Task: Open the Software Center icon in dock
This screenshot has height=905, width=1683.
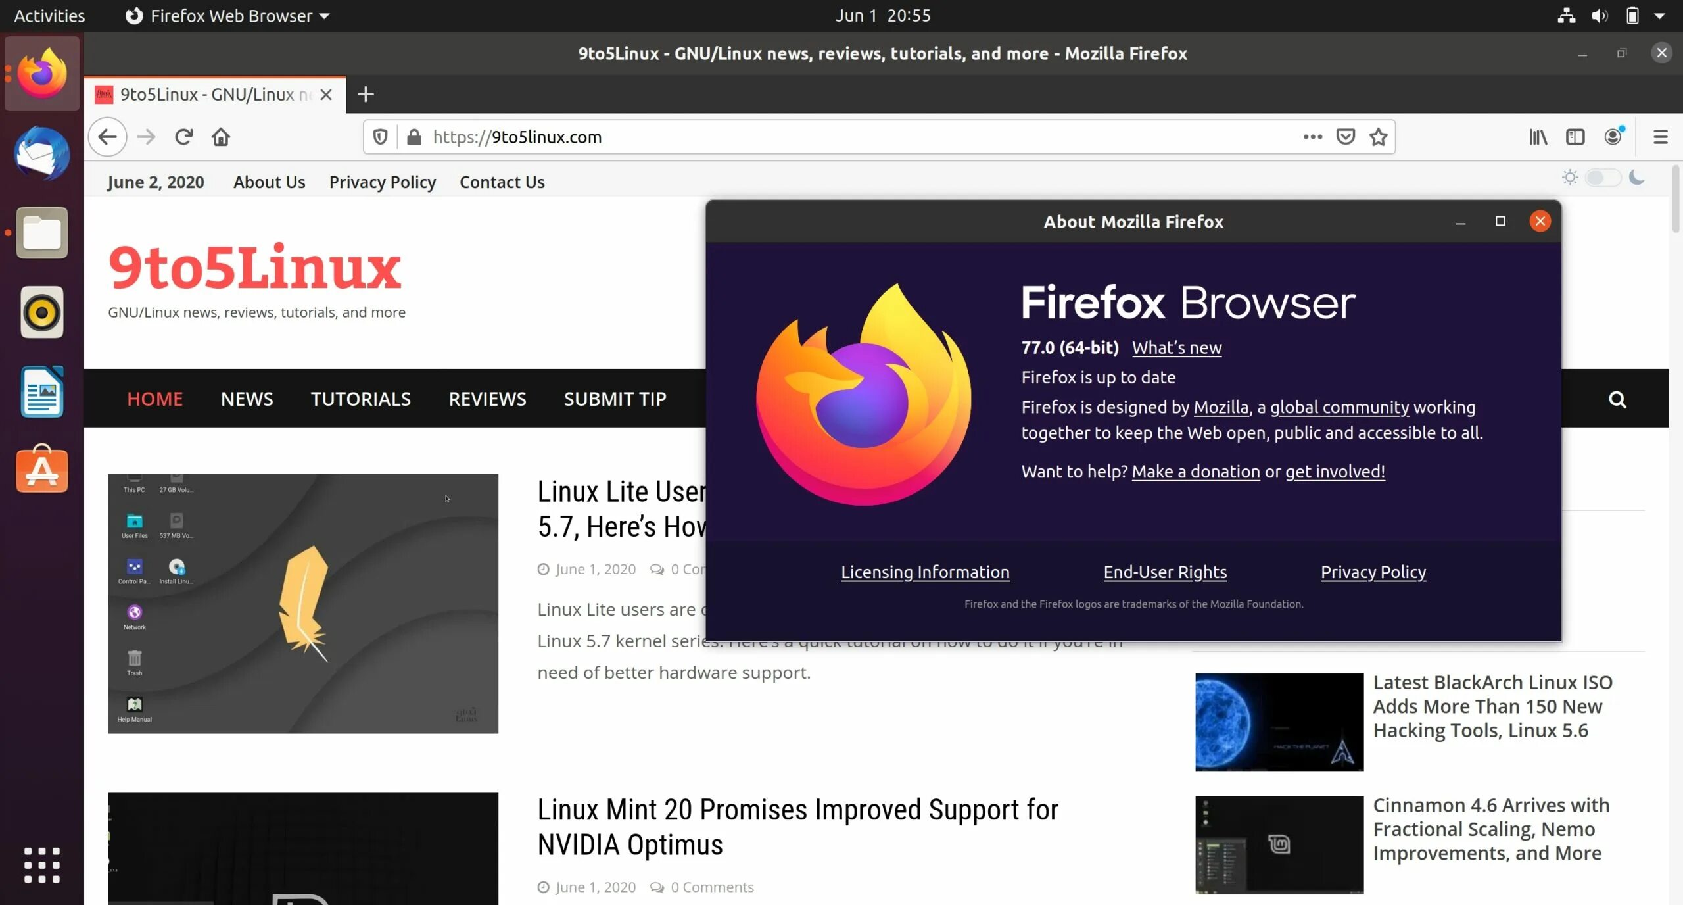Action: pos(41,469)
